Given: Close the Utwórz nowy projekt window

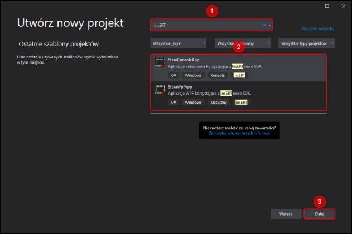Looking at the screenshot, I should click(x=344, y=6).
